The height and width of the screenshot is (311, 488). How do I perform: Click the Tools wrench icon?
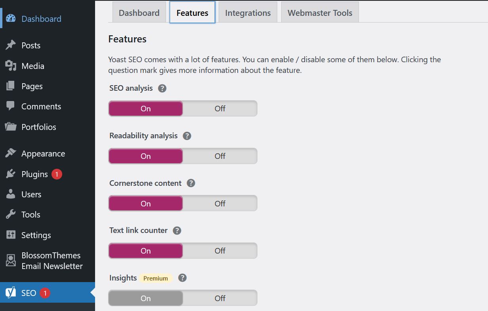pos(11,215)
